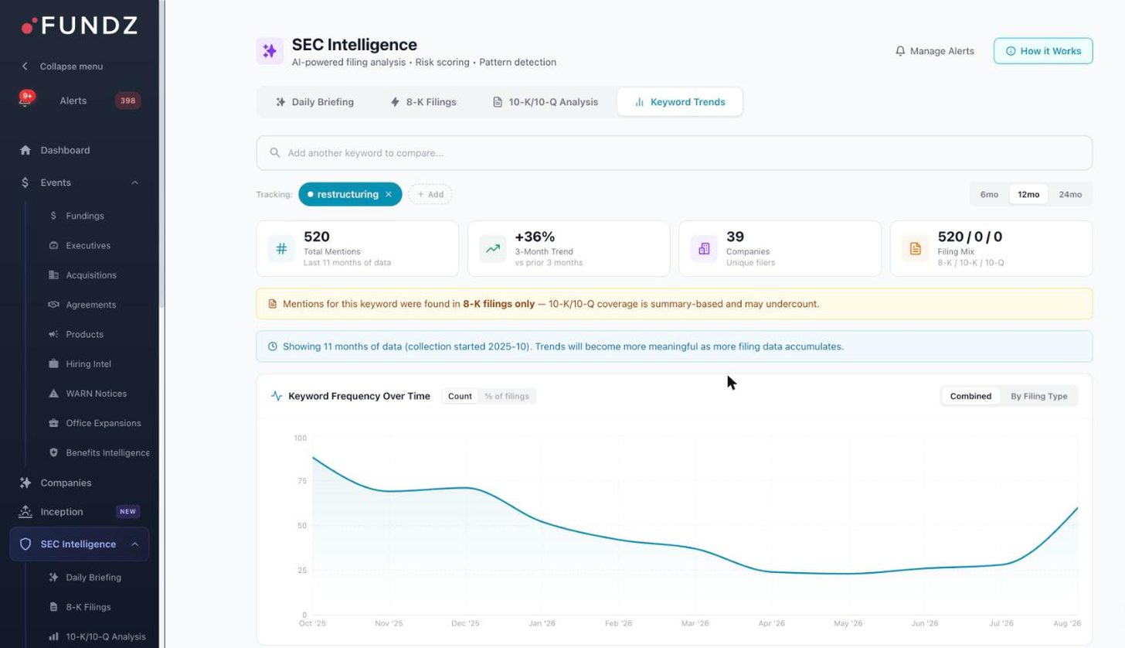Viewport: 1125px width, 648px height.
Task: Click the 520 Total Mentions value
Action: (317, 237)
